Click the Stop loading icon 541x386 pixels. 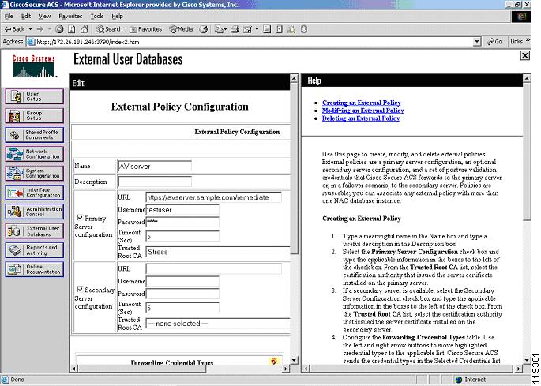click(x=59, y=29)
